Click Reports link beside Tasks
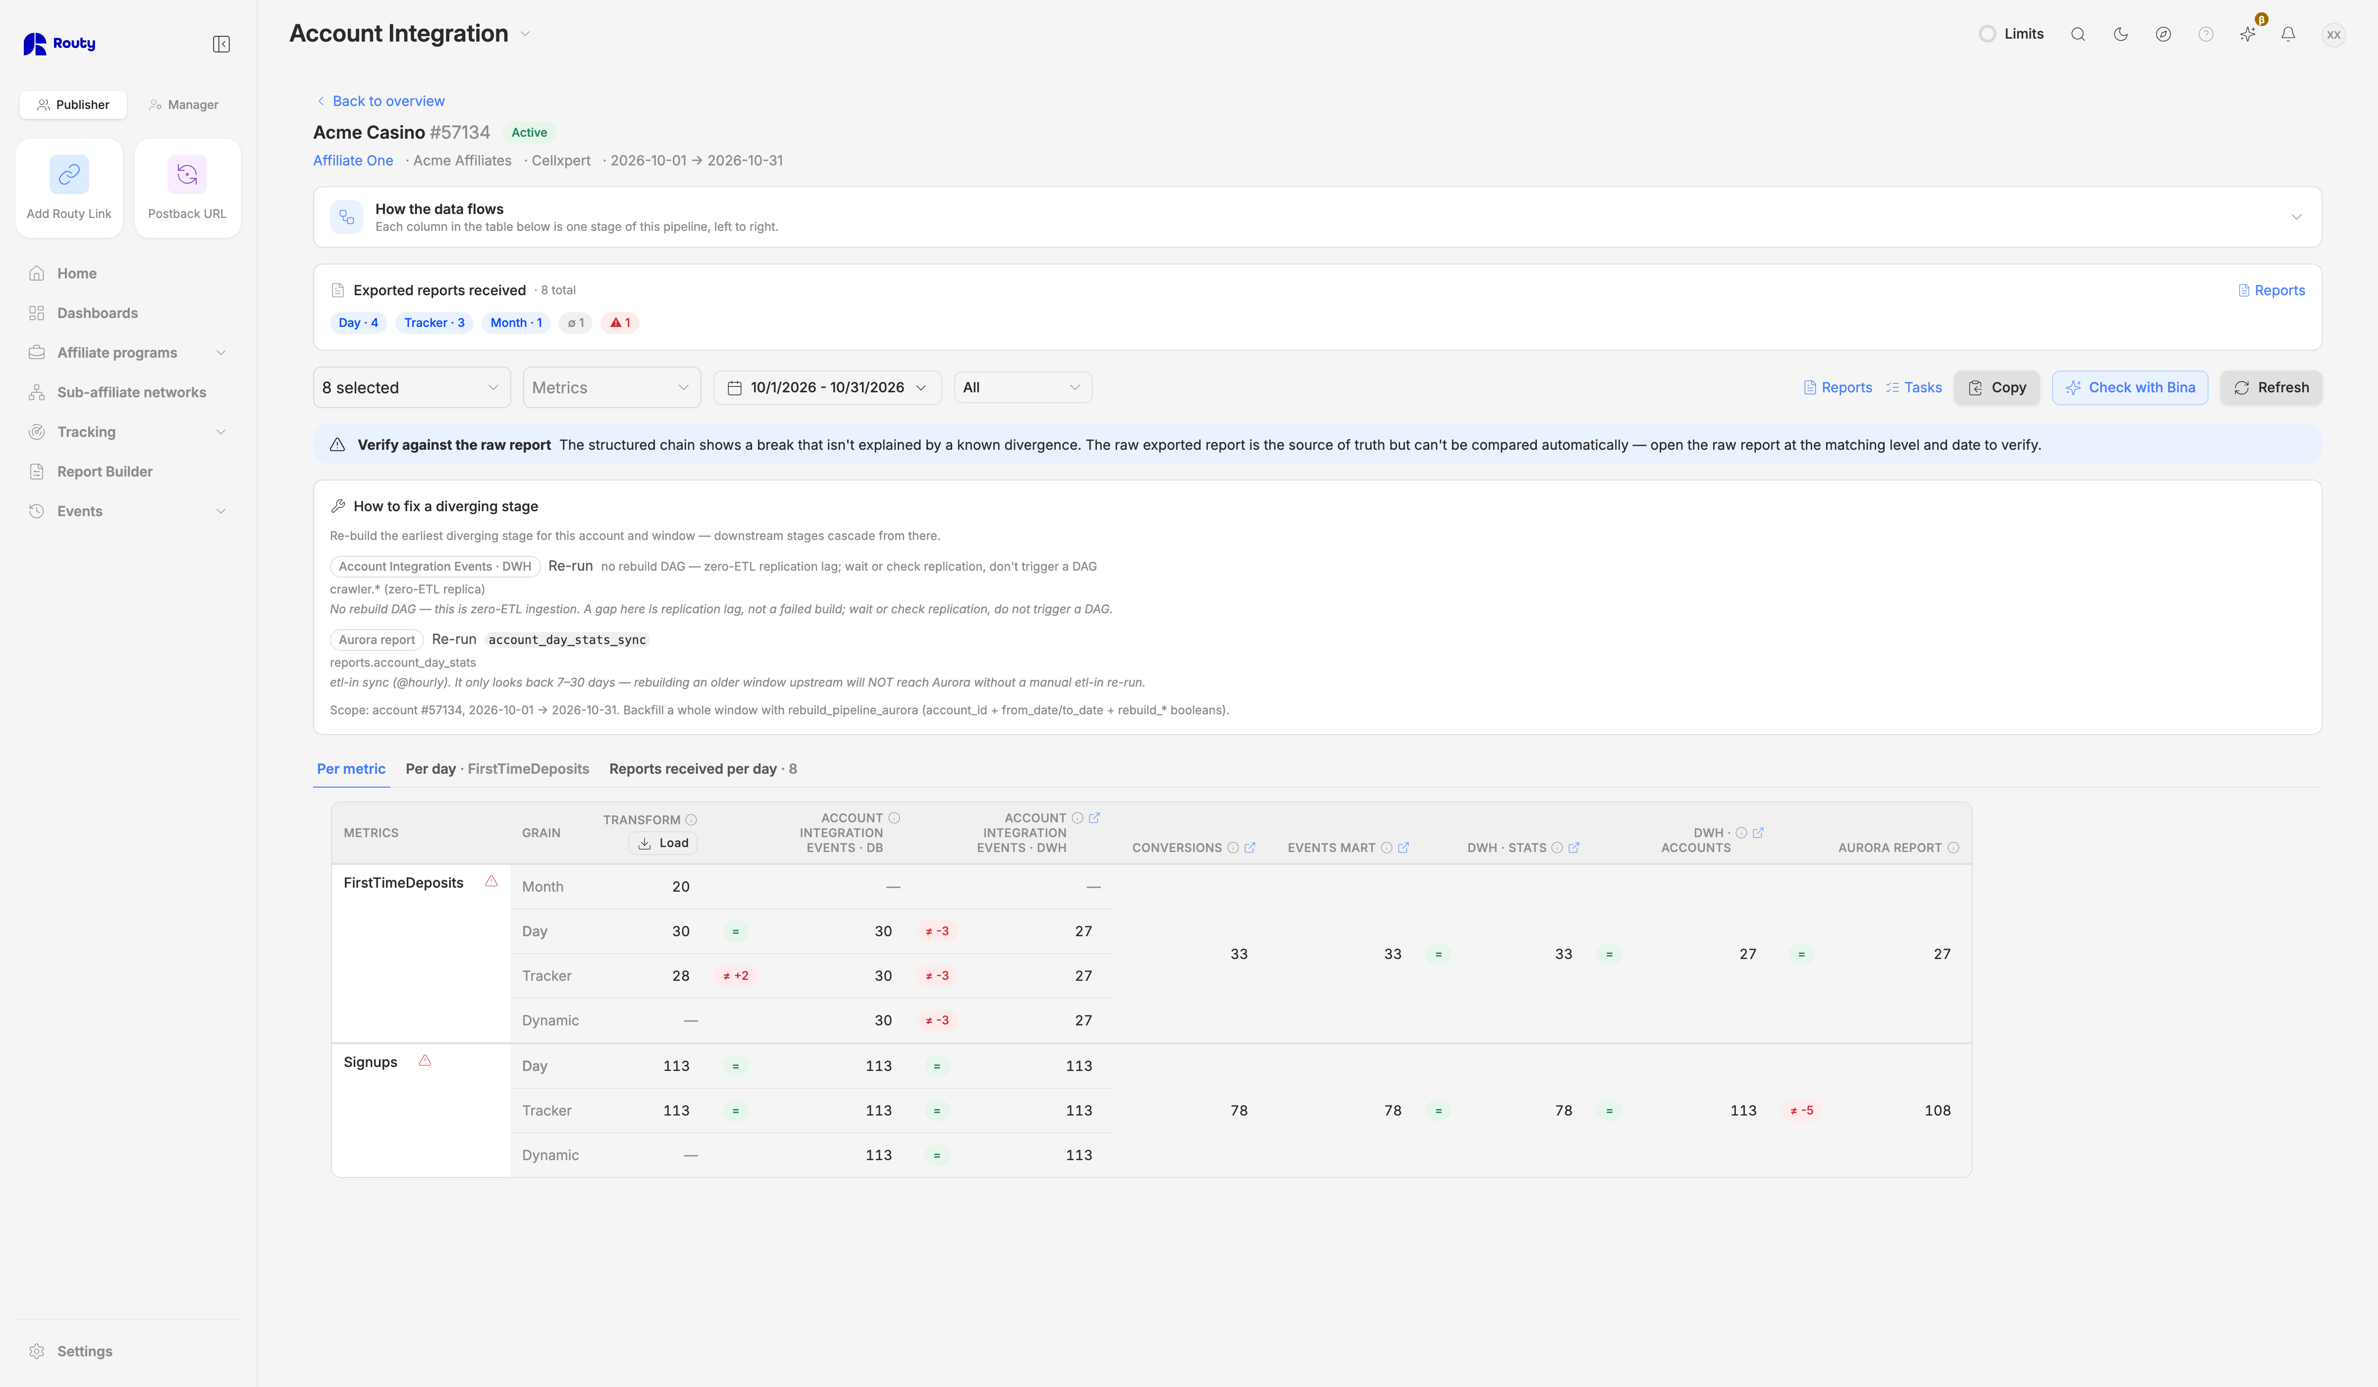Image resolution: width=2378 pixels, height=1387 pixels. 1838,388
